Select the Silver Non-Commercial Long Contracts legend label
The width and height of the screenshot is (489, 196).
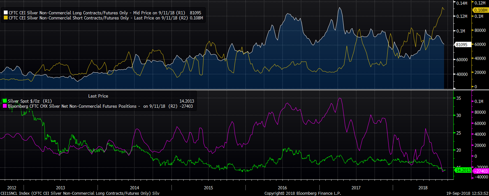coord(80,13)
